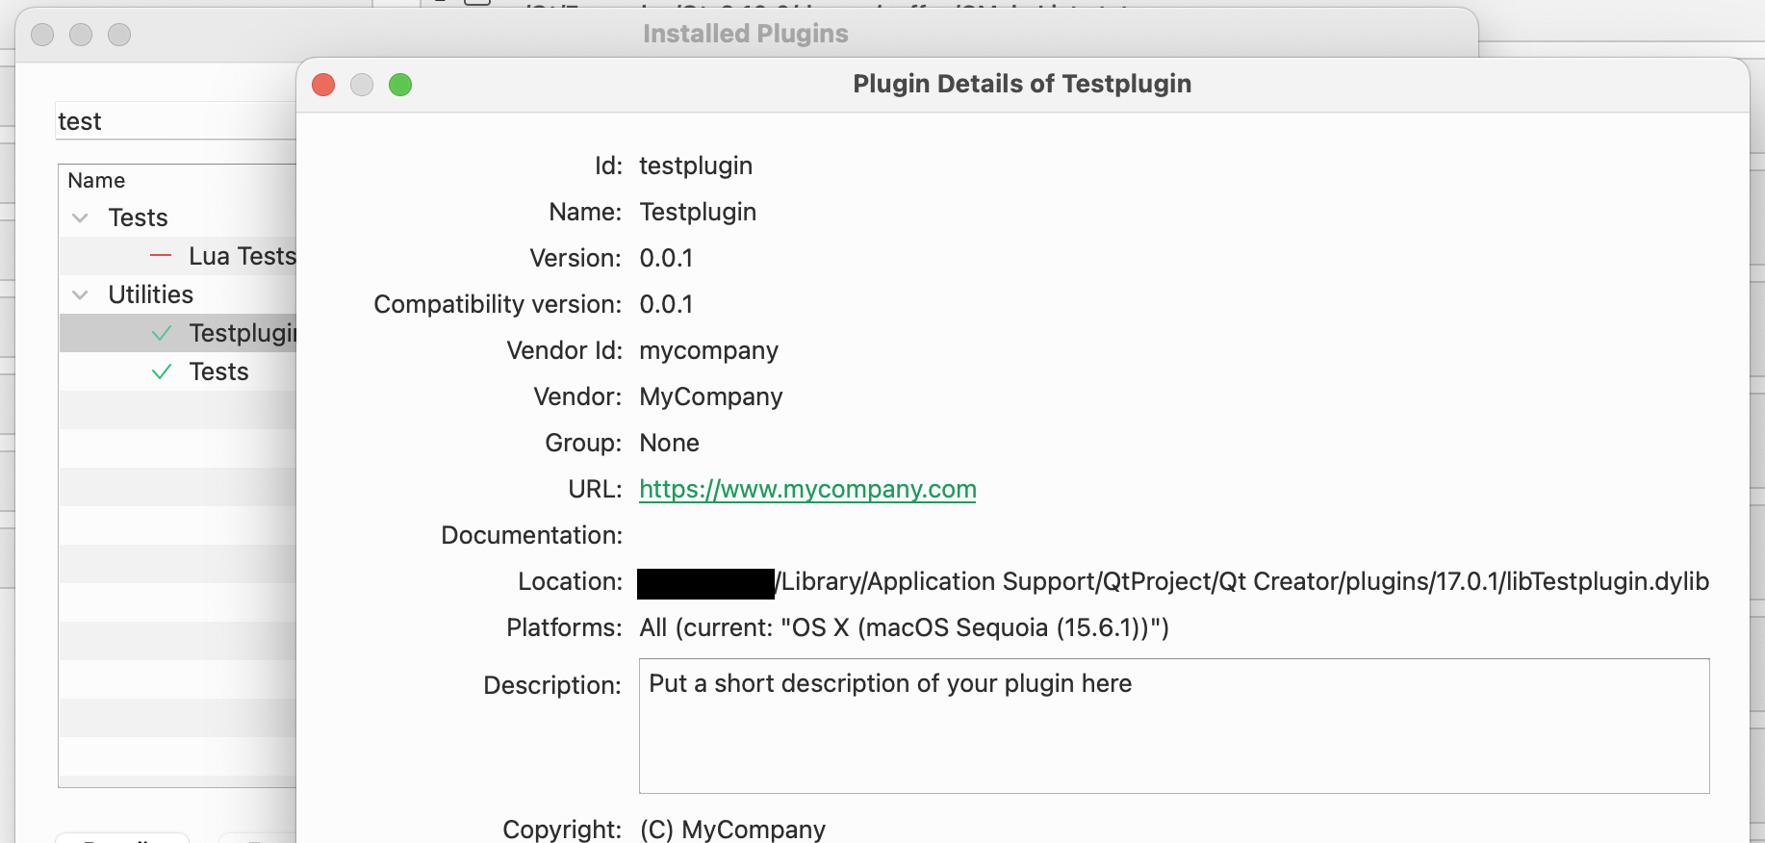The height and width of the screenshot is (843, 1765).
Task: Click the red dash icon beside Lua Tests
Action: (161, 256)
